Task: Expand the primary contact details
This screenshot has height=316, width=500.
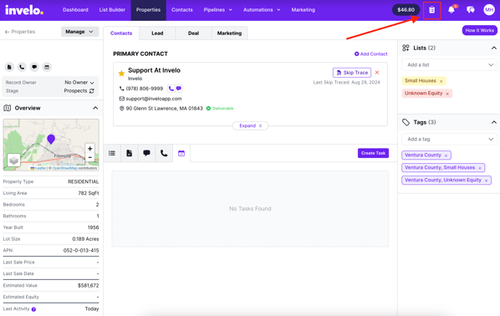Action: click(250, 125)
